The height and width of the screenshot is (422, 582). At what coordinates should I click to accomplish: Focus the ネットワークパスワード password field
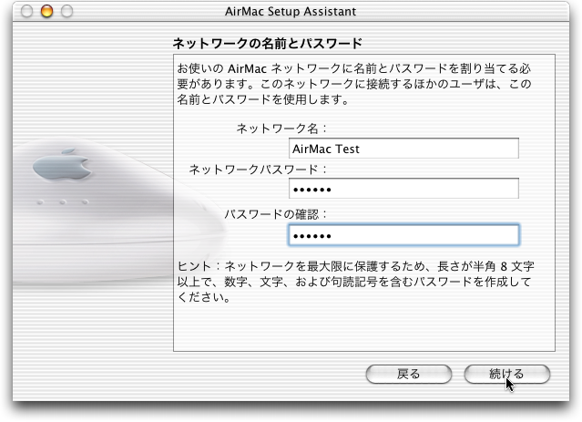pyautogui.click(x=403, y=189)
